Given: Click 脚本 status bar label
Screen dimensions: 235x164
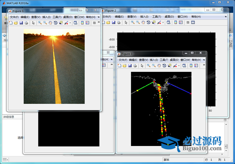Looking at the screenshot, I should point(166,160).
